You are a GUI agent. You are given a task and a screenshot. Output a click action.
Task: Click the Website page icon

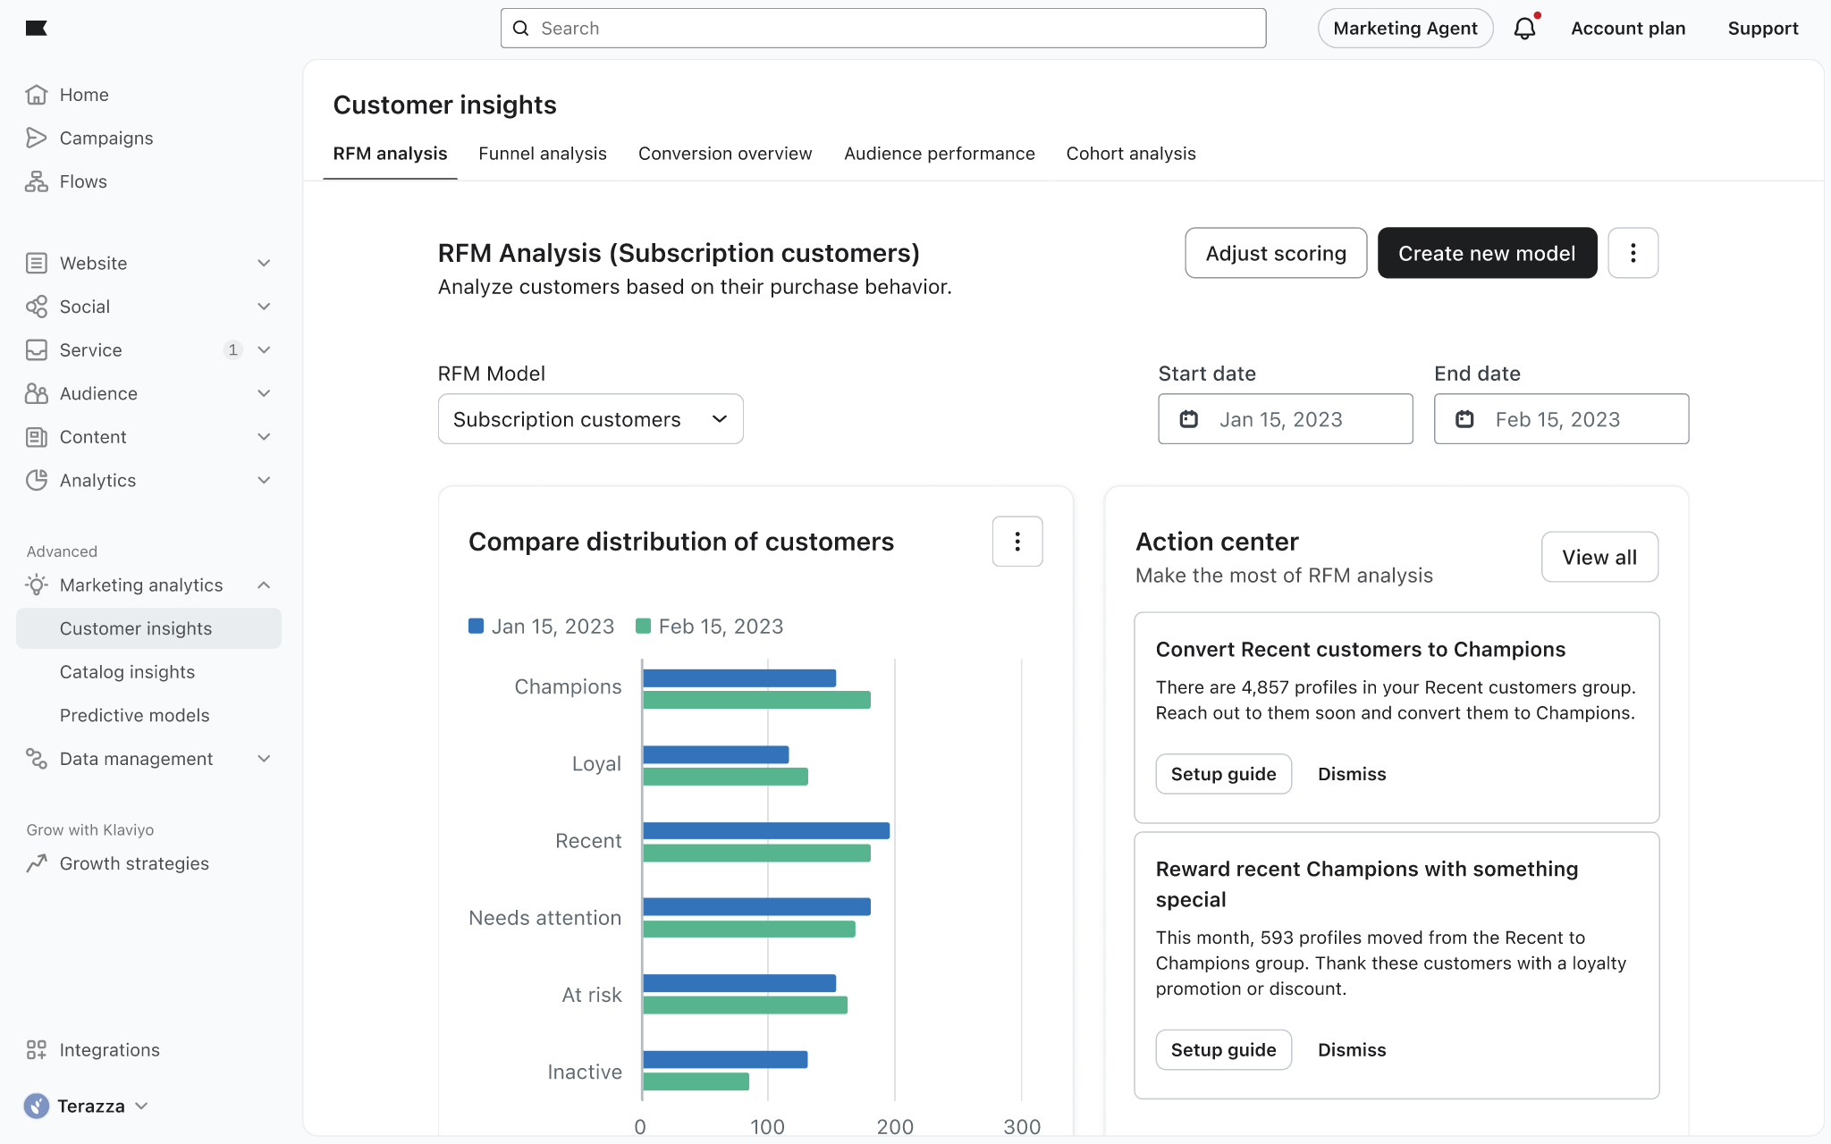coord(37,263)
